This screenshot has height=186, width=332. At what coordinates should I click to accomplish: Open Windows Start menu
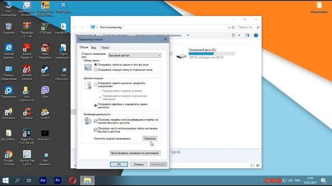point(6,180)
